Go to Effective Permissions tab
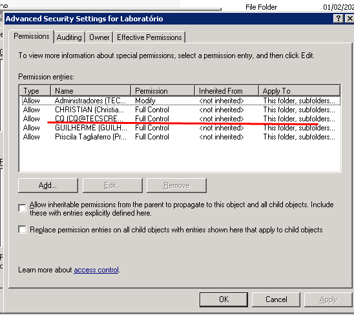The height and width of the screenshot is (315, 354). coord(149,37)
